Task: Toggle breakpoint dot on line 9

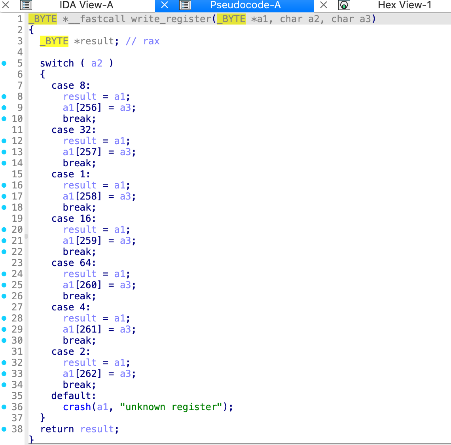Action: click(4, 108)
